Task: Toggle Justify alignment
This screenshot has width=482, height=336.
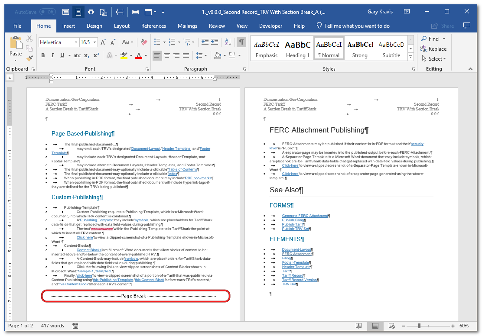Action: coord(186,55)
